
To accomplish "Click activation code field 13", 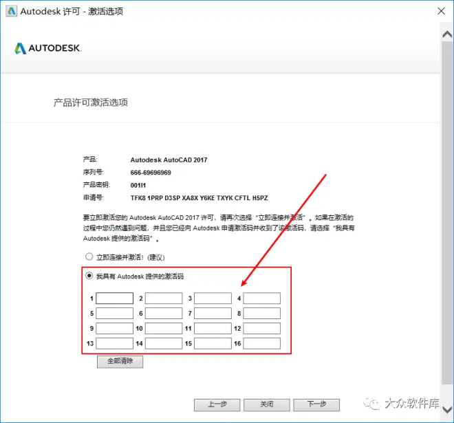I will [x=114, y=343].
